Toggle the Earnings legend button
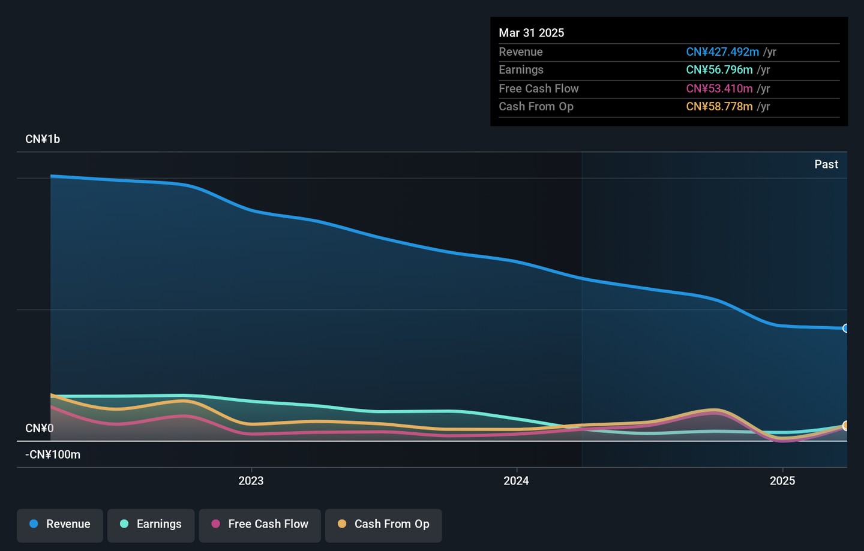864x551 pixels. [x=151, y=525]
